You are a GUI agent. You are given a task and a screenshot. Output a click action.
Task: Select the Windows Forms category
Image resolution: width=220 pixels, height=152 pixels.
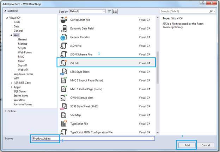tap(23, 74)
